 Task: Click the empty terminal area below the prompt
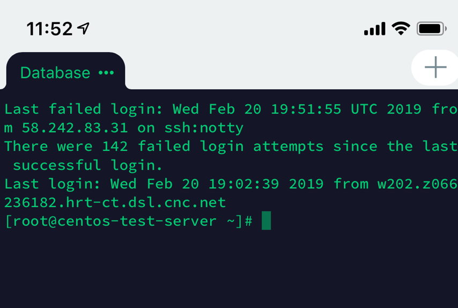(229, 268)
